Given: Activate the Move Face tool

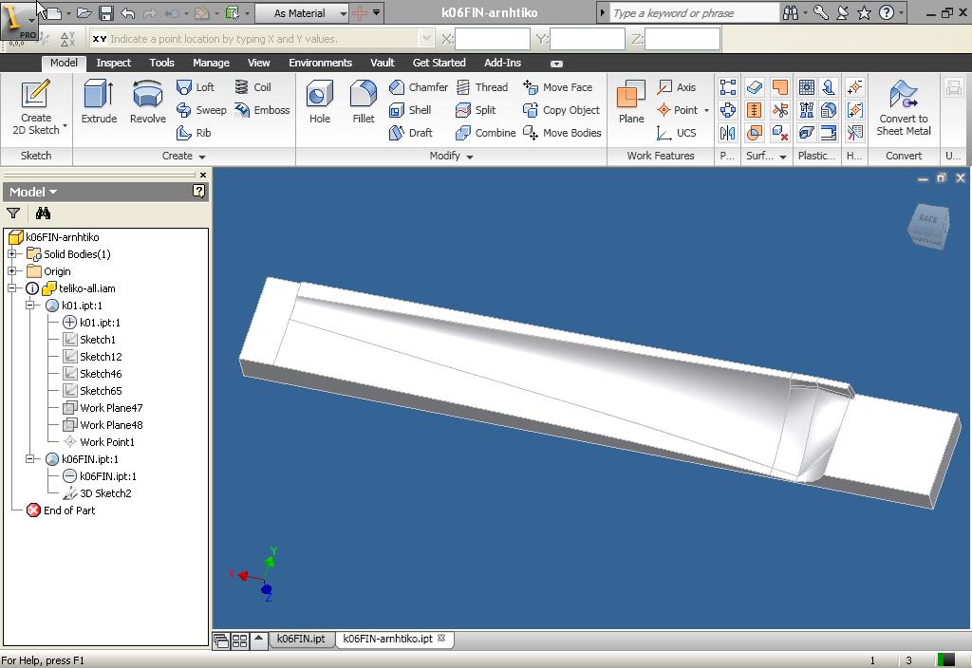Looking at the screenshot, I should tap(557, 87).
